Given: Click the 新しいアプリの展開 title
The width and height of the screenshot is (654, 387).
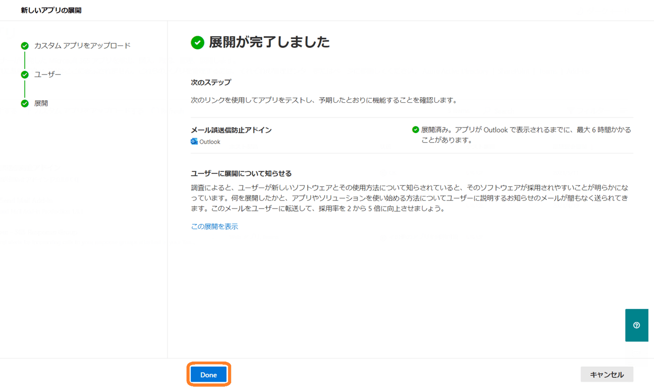Looking at the screenshot, I should click(51, 10).
